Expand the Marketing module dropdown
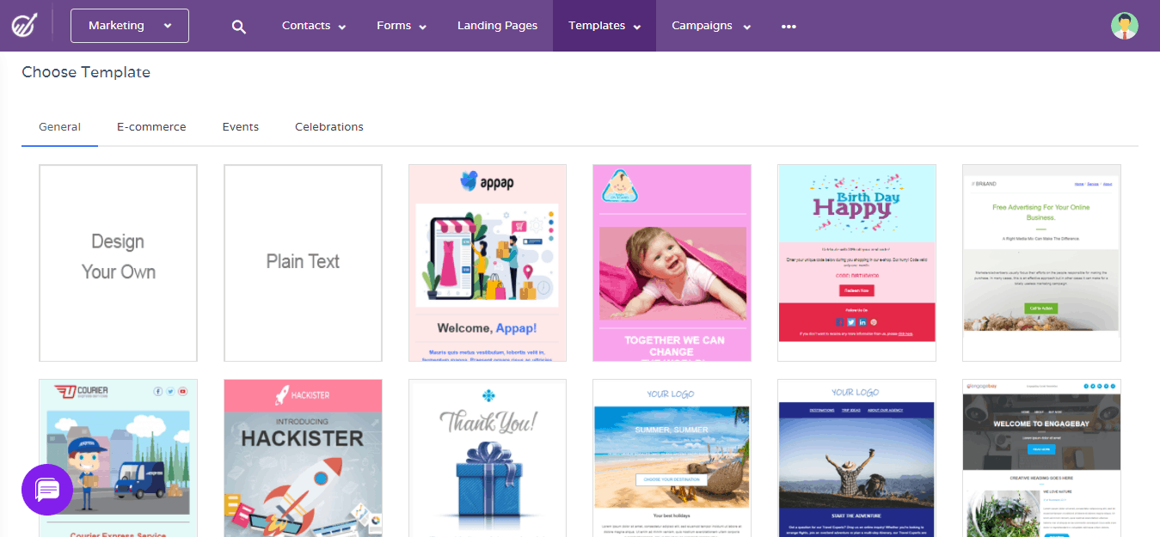This screenshot has height=537, width=1160. pyautogui.click(x=130, y=26)
